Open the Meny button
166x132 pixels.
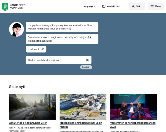[x=156, y=6]
